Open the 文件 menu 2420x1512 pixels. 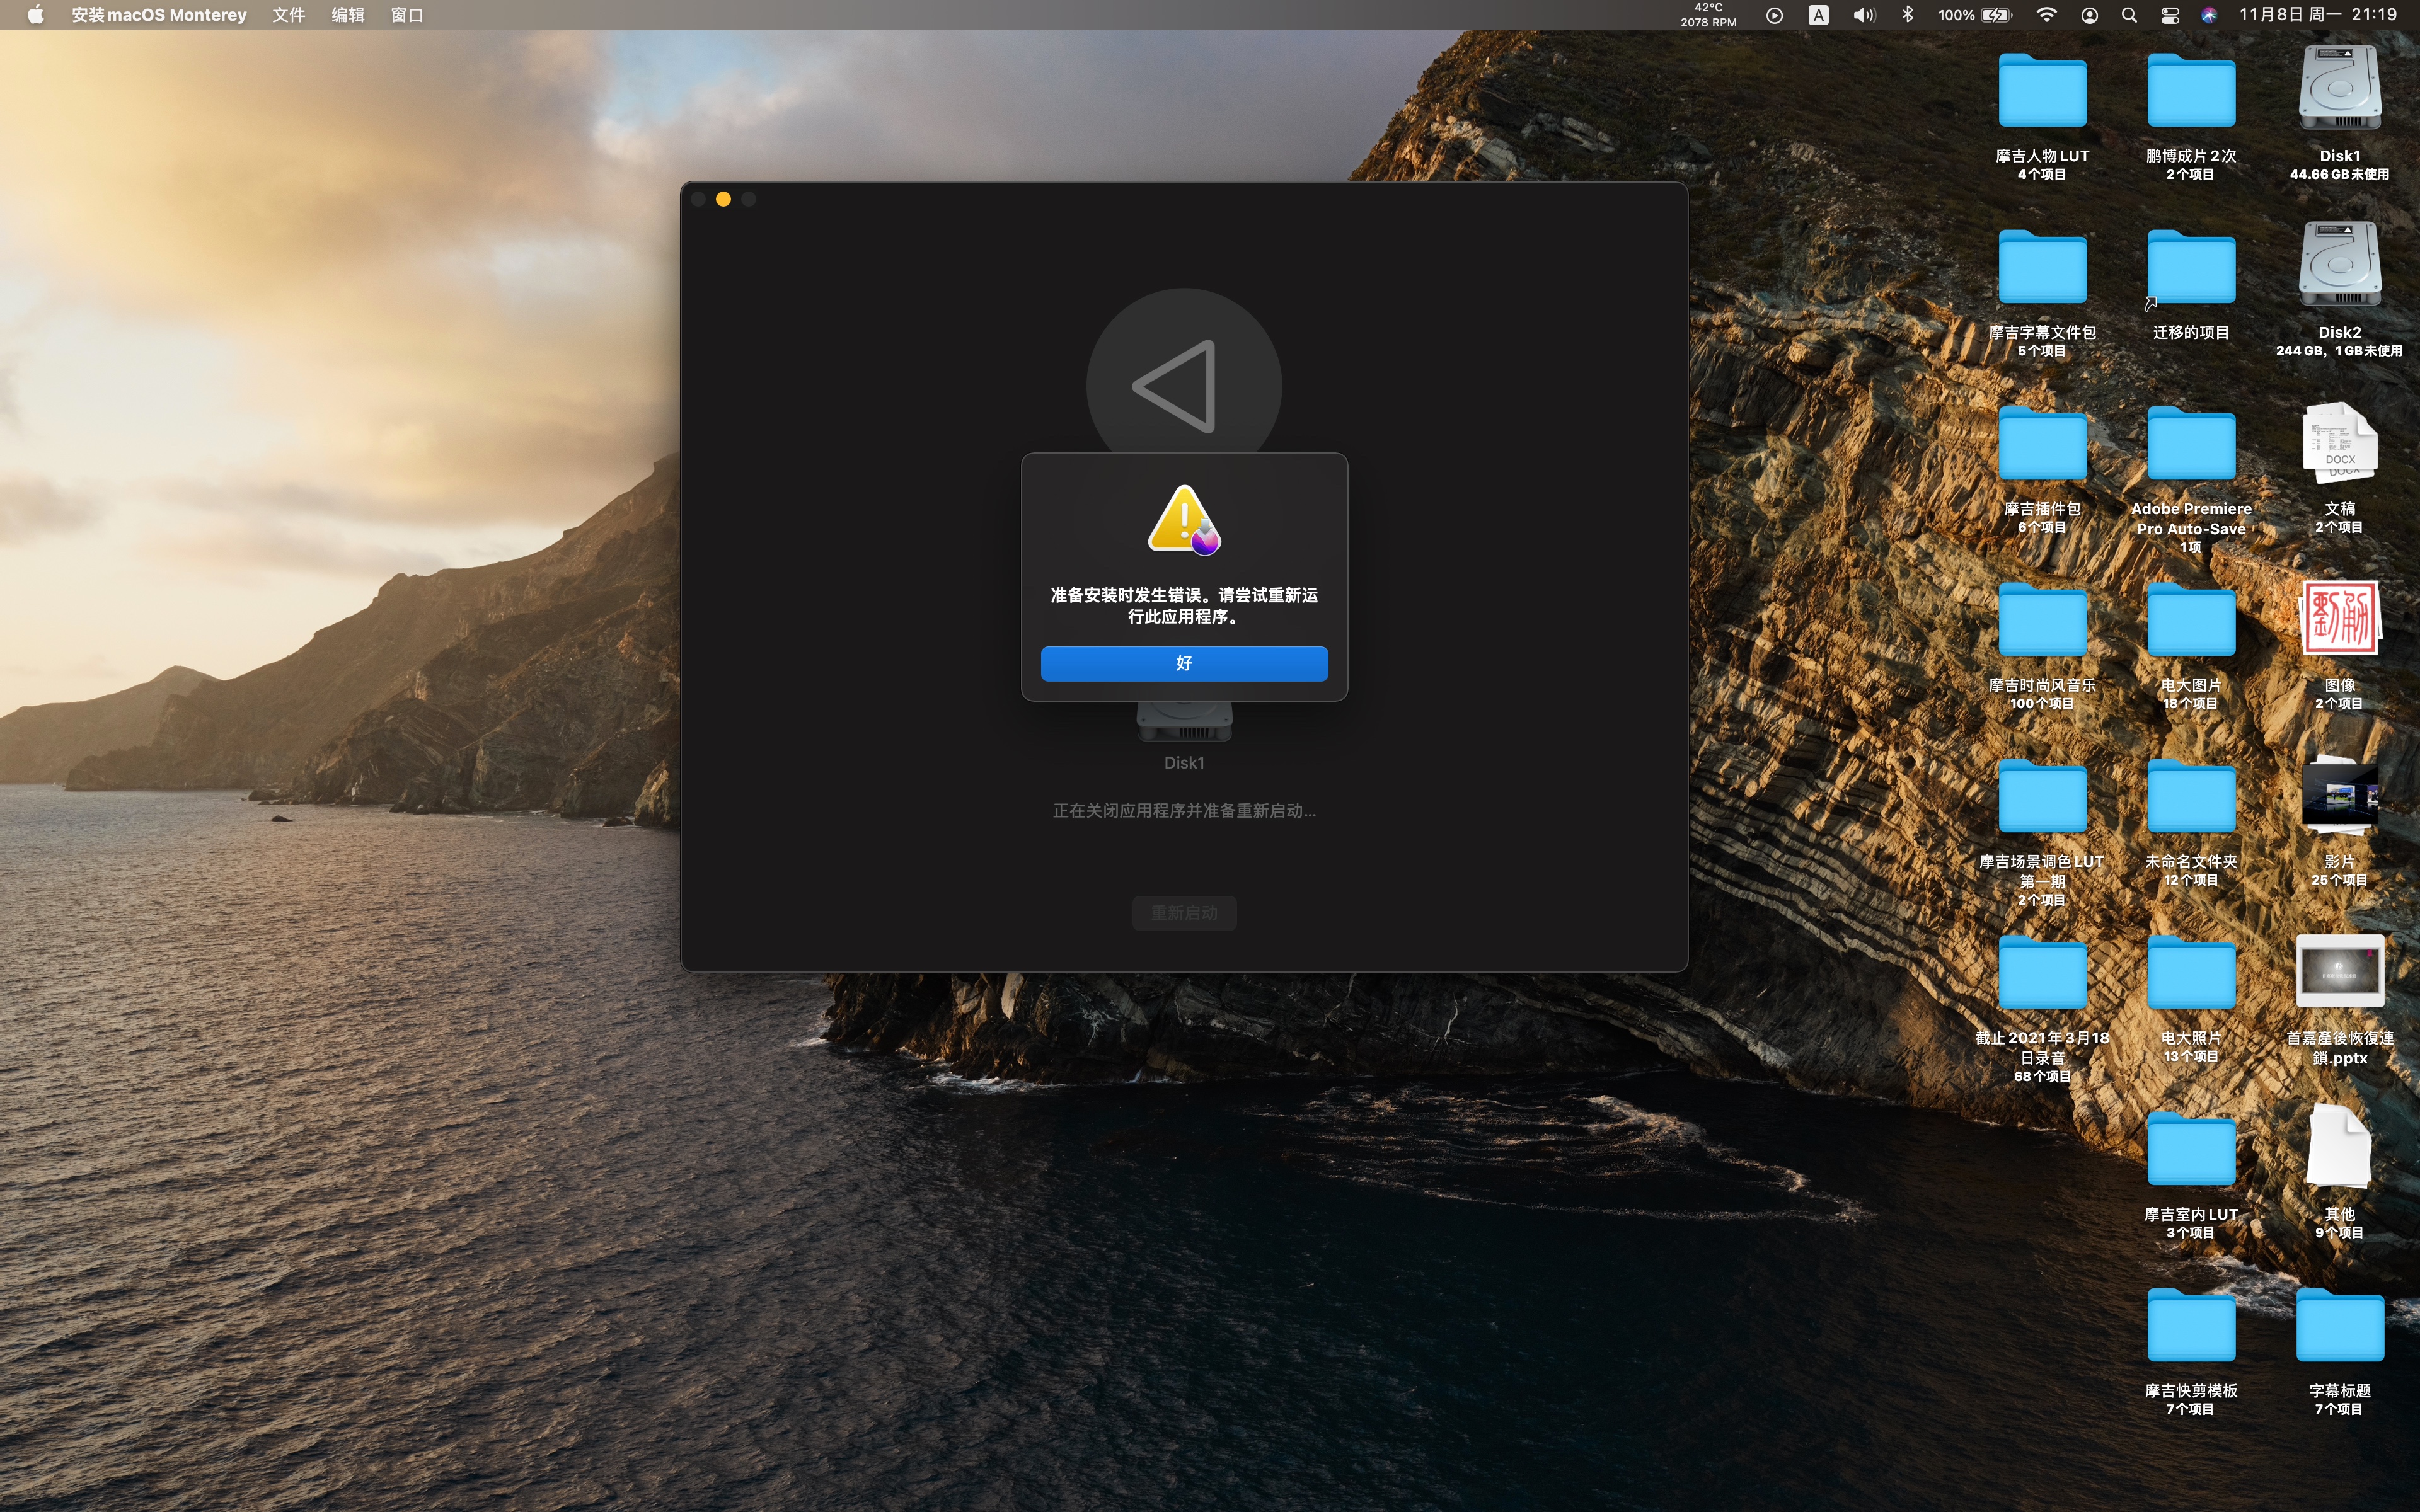[288, 15]
